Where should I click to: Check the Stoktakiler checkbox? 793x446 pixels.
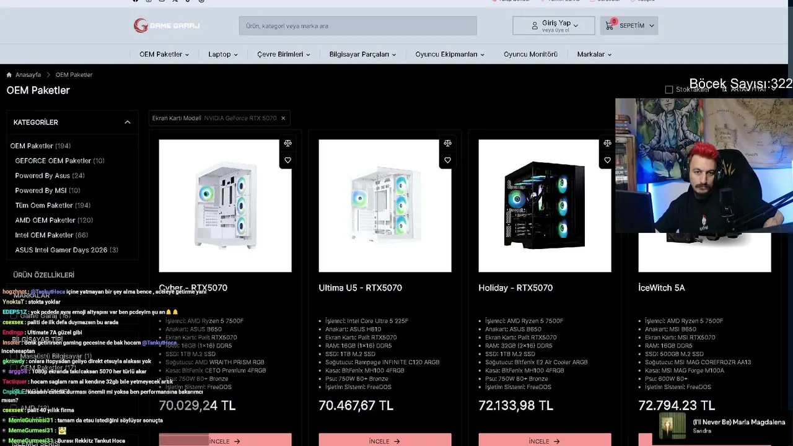[x=669, y=90]
